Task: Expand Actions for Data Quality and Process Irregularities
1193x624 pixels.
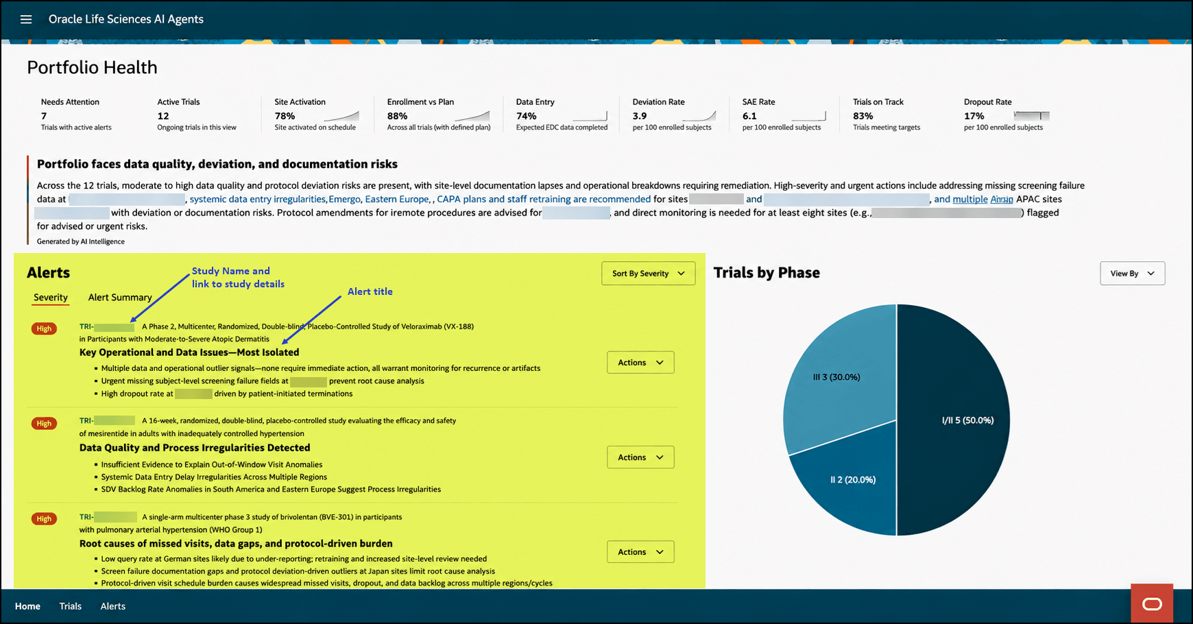Action: (640, 457)
